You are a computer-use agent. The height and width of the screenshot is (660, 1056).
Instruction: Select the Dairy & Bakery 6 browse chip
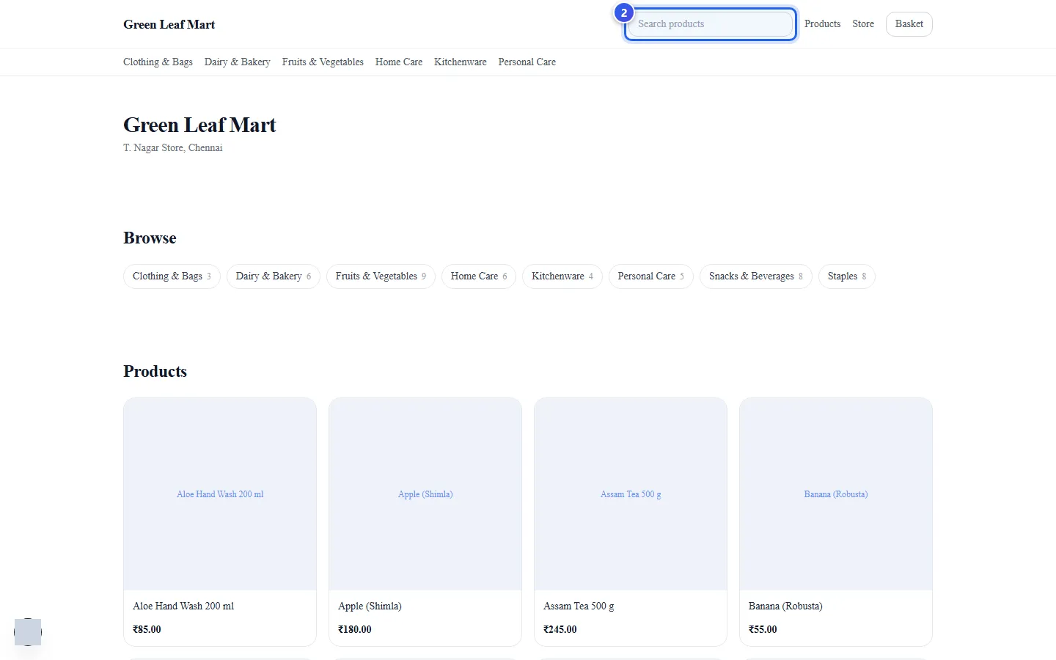tap(274, 276)
